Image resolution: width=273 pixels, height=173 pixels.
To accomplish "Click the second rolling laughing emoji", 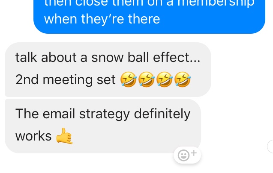I will (147, 79).
